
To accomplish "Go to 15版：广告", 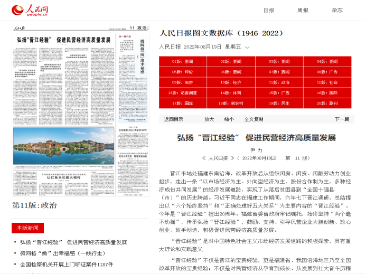I will click(279, 93).
